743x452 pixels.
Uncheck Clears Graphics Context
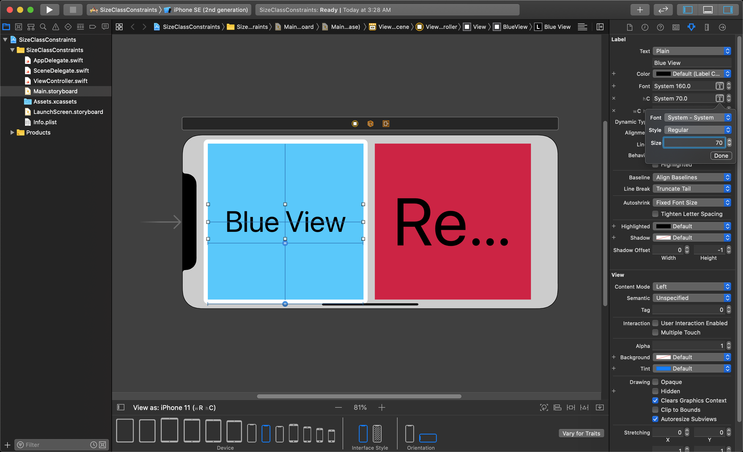click(655, 400)
